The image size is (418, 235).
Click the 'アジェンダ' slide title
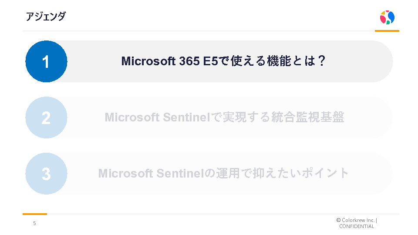46,17
